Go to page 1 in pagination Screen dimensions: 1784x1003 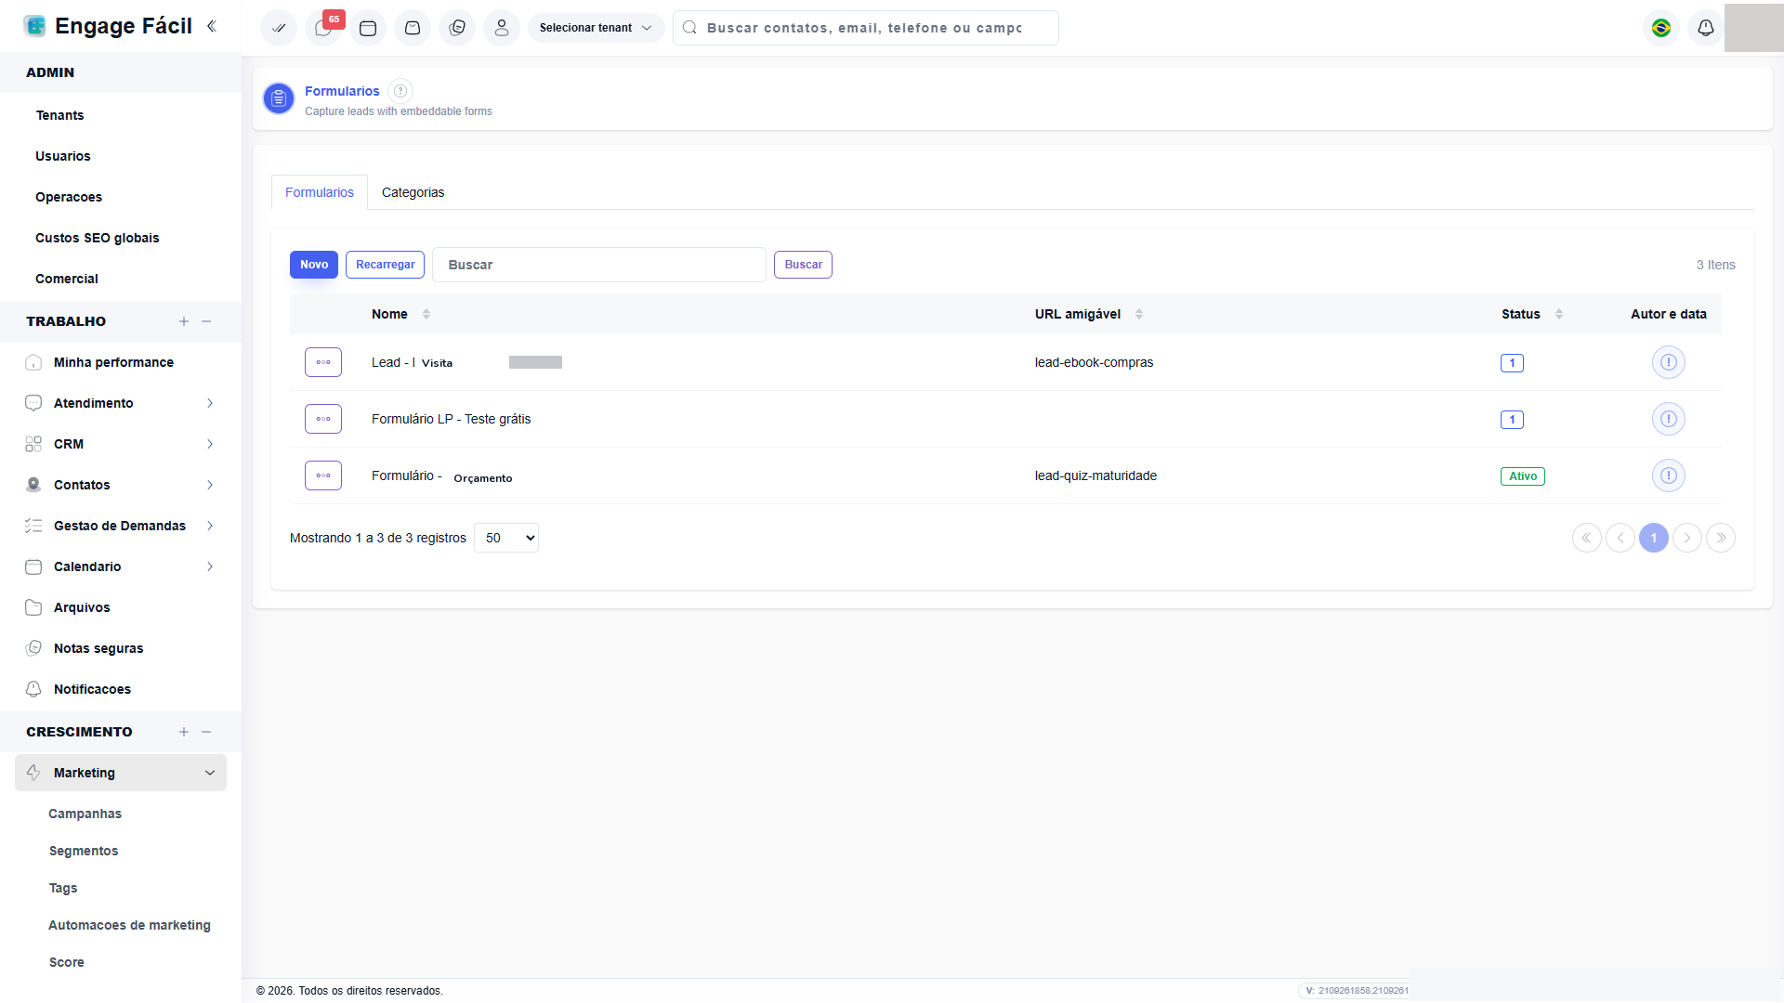(1654, 538)
